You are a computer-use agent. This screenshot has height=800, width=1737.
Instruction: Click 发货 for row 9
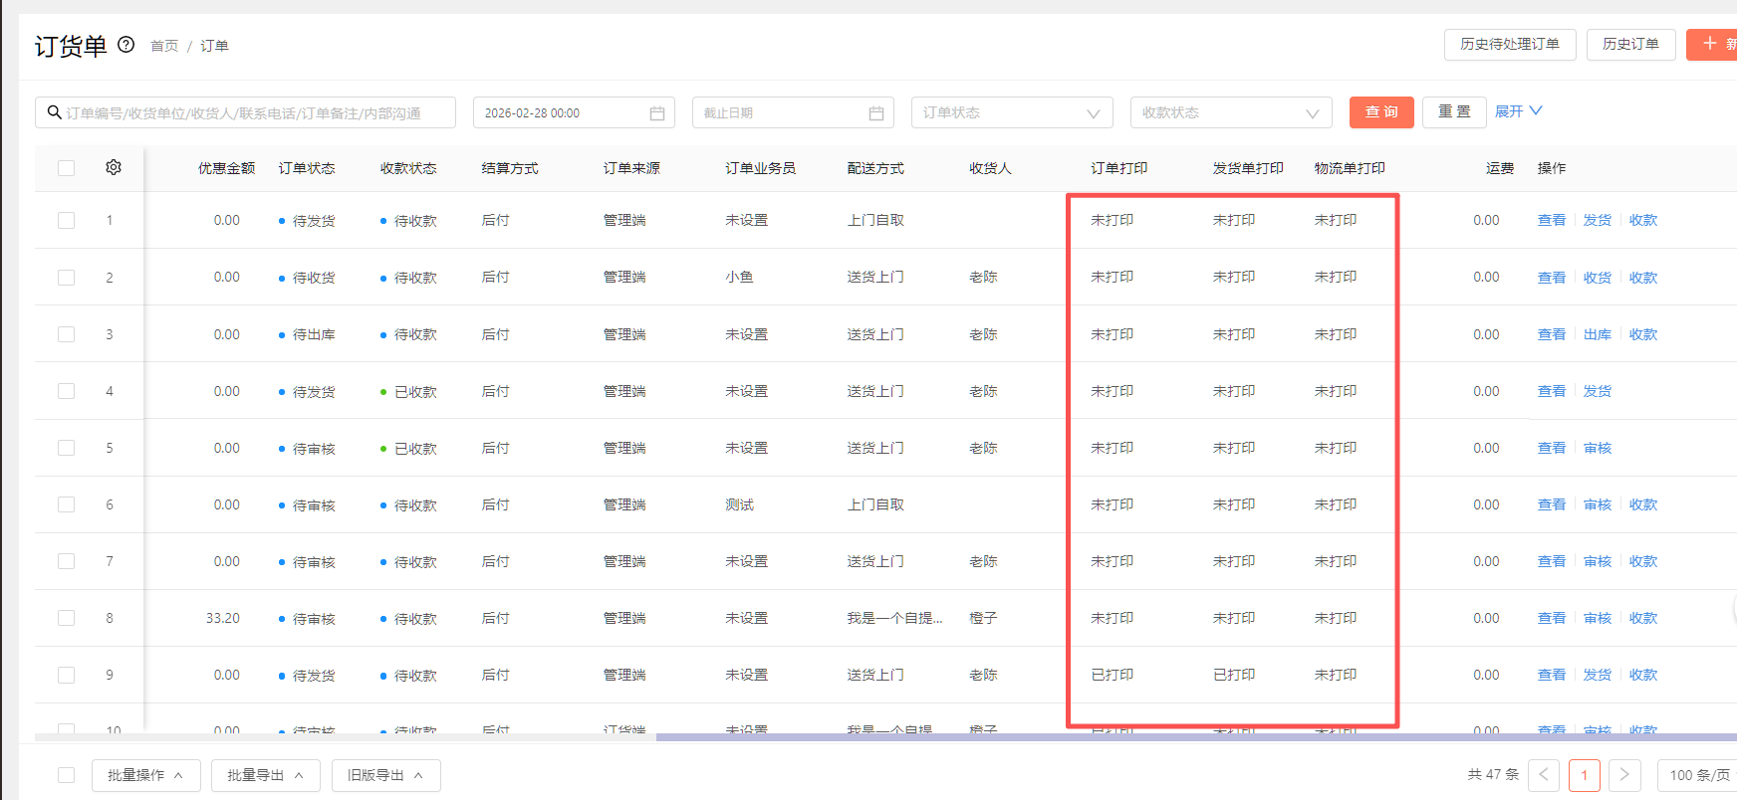coord(1598,675)
